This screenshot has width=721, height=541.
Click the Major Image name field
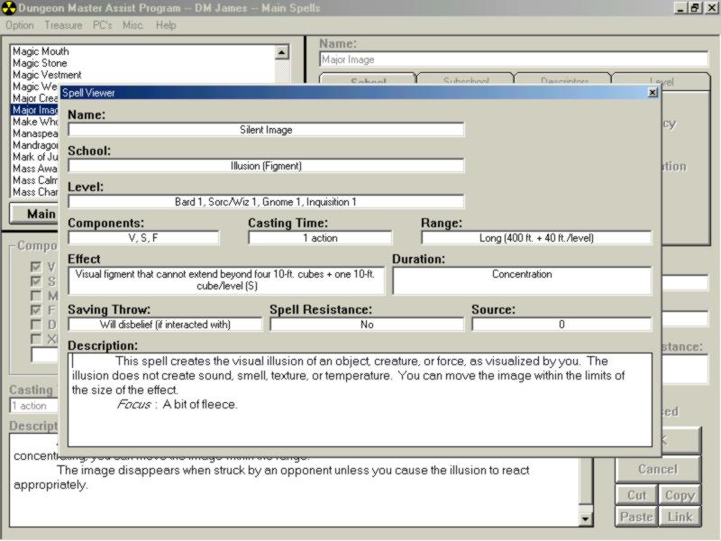[x=514, y=60]
